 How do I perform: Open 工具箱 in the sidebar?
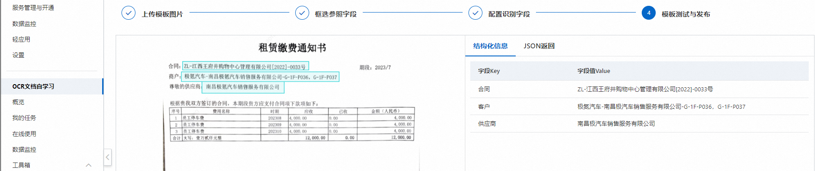[x=21, y=165]
